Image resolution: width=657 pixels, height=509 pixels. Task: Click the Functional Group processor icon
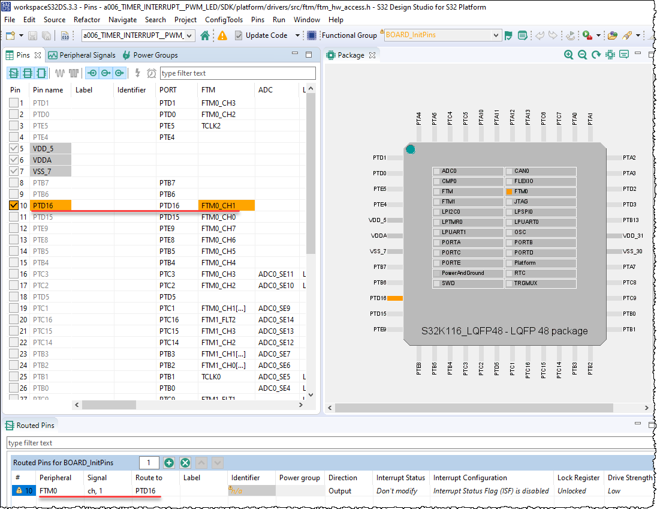[311, 35]
